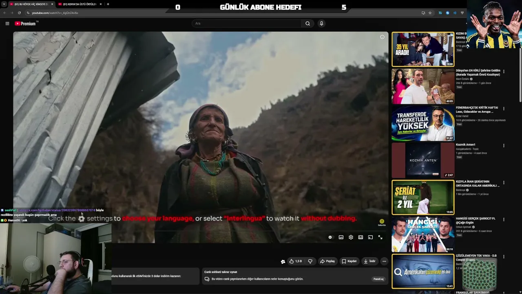Select the address bar URL
Viewport: 522px width, 294px height.
[55, 13]
